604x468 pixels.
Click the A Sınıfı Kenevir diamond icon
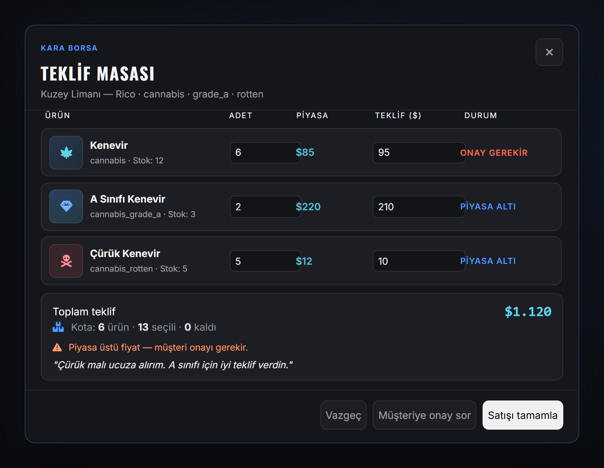coord(66,206)
